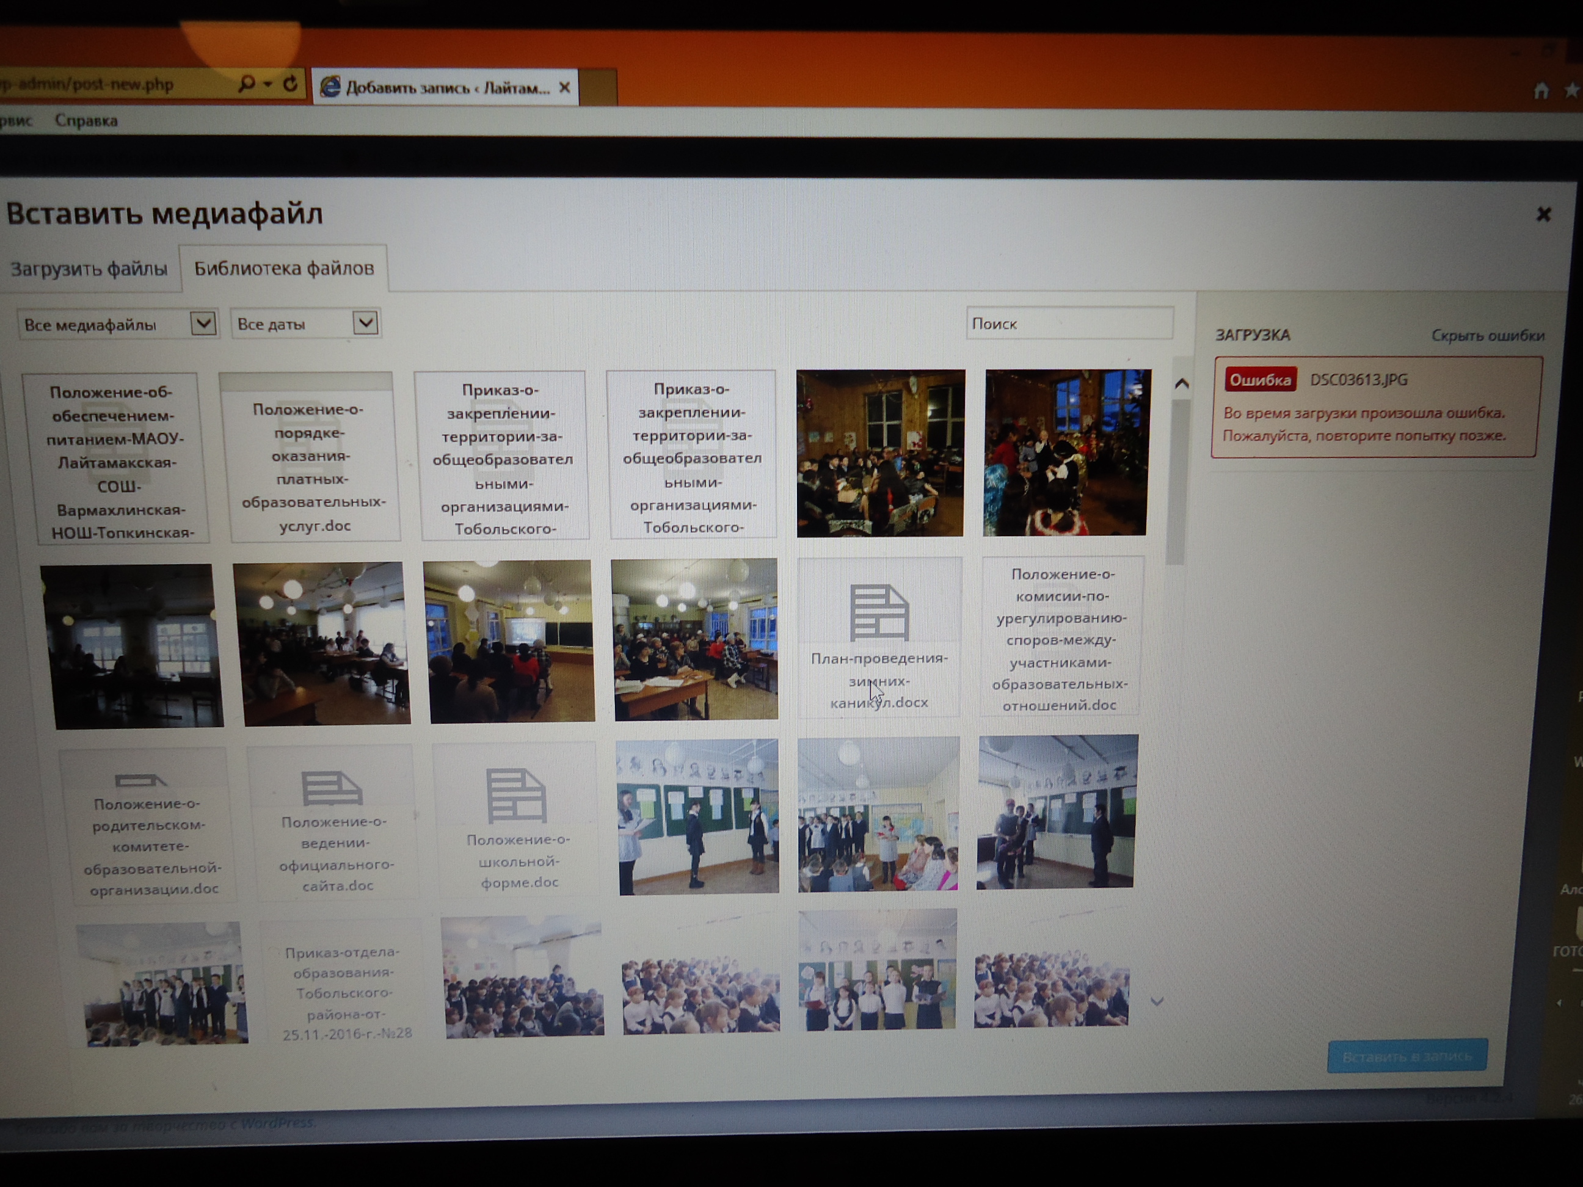The height and width of the screenshot is (1187, 1583).
Task: Click the browser home icon
Action: [x=1541, y=92]
